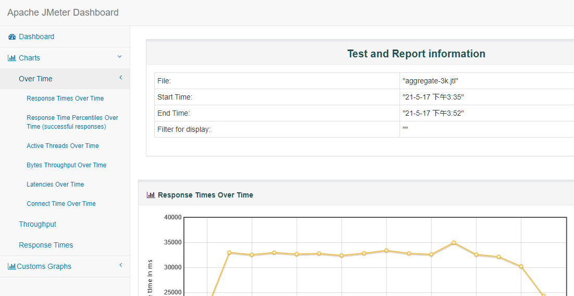This screenshot has height=296, width=574.
Task: Open Response Time Percentiles Over Time link
Action: coord(72,122)
